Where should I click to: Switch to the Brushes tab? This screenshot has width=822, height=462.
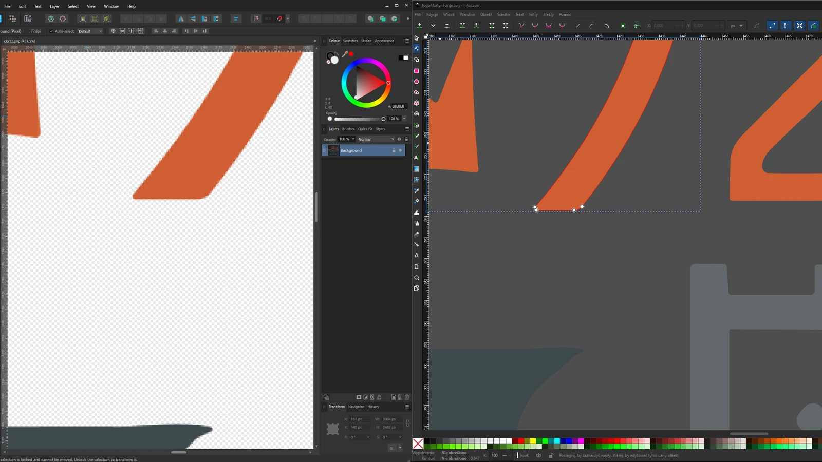[348, 129]
